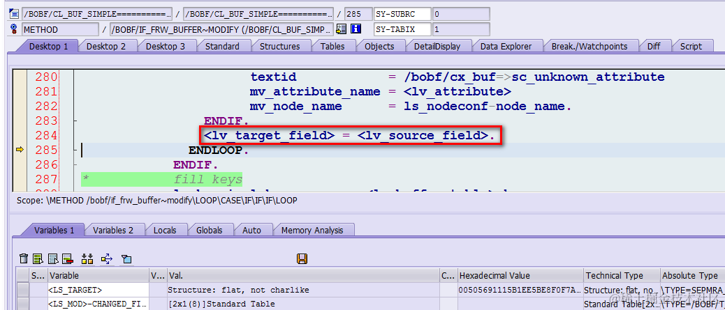Open the Data Explorer tab
The image size is (725, 310).
pyautogui.click(x=506, y=46)
